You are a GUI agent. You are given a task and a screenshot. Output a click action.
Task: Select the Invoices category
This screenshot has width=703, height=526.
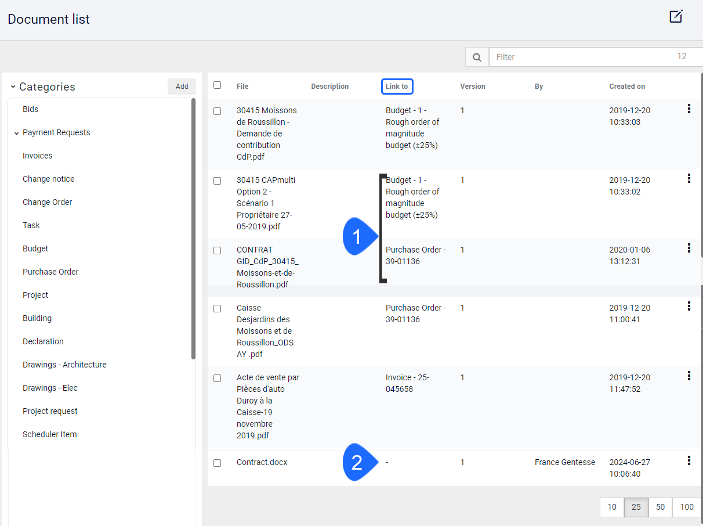(37, 156)
